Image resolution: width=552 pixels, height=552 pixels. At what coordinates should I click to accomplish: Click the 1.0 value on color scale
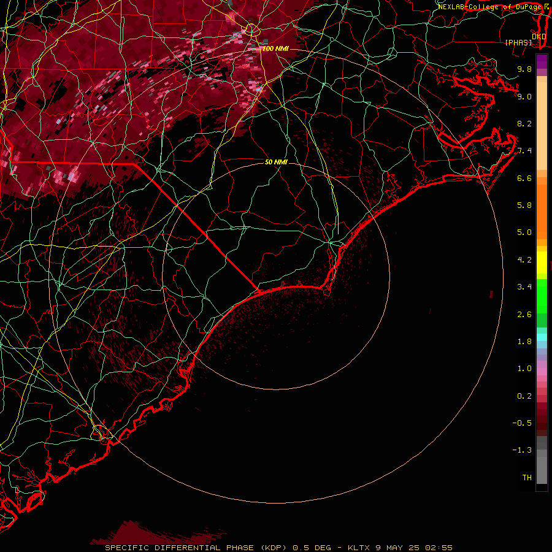tap(524, 369)
